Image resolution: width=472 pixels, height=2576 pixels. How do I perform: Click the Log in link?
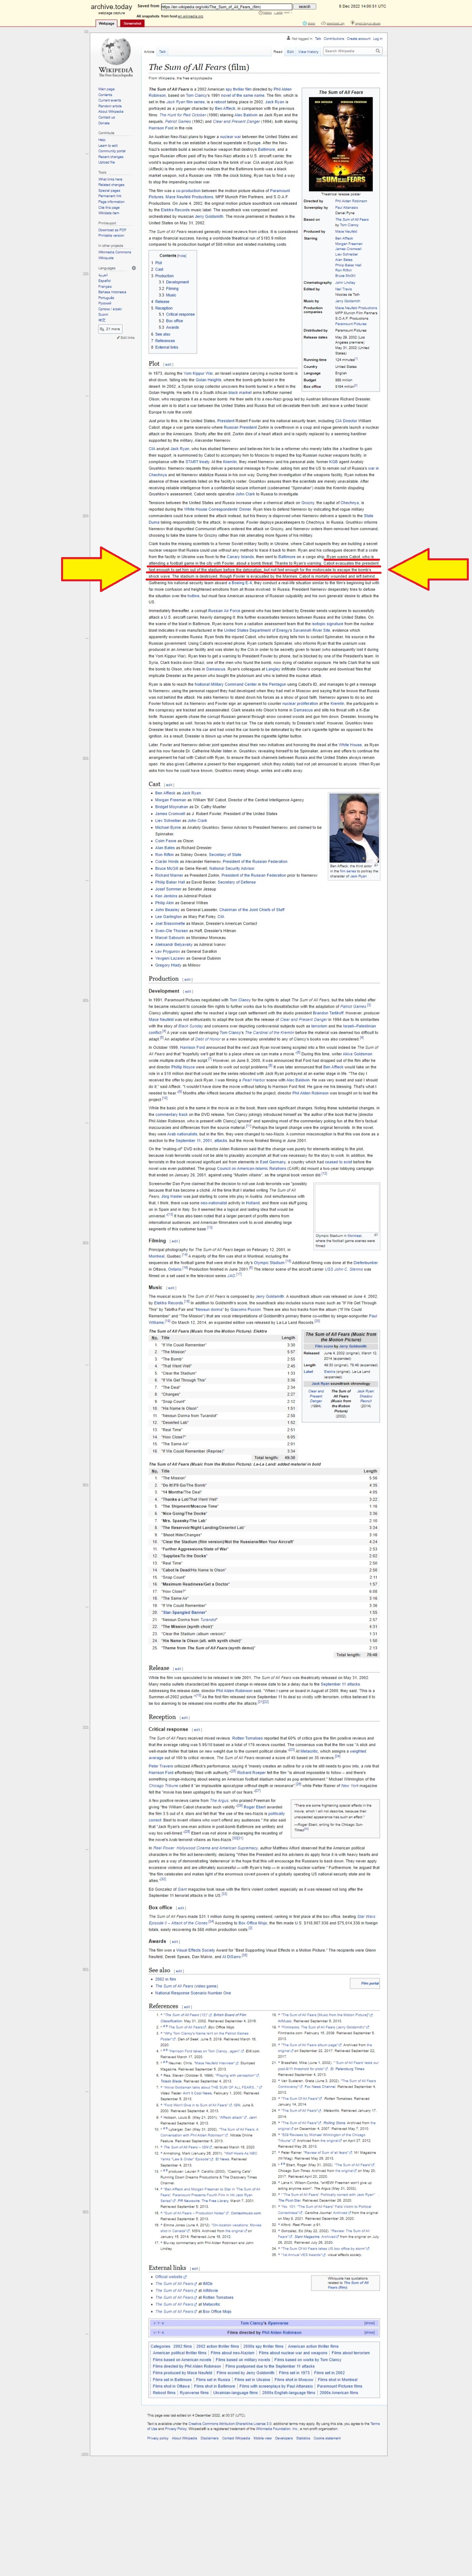click(378, 38)
